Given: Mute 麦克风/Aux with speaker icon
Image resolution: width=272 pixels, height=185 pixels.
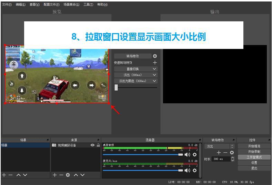Looking at the screenshot, I should (x=187, y=171).
